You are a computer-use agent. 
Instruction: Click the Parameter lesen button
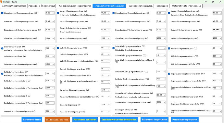pyautogui.click(x=32, y=119)
